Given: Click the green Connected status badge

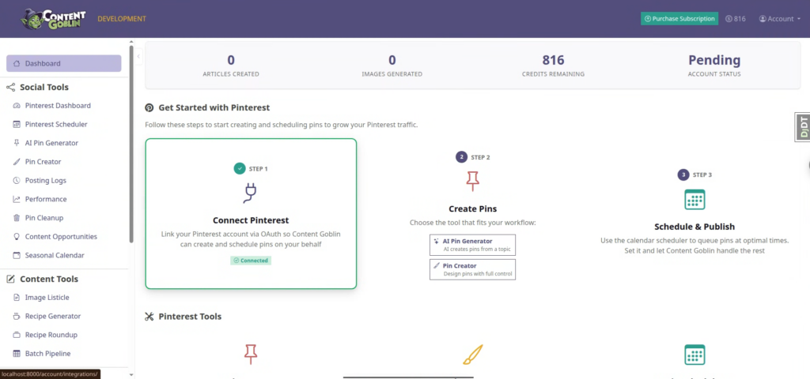Looking at the screenshot, I should click(251, 261).
